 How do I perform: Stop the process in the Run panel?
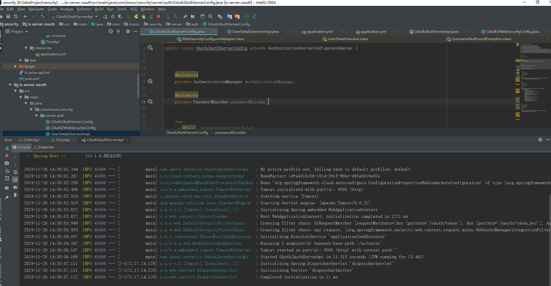(x=7, y=155)
